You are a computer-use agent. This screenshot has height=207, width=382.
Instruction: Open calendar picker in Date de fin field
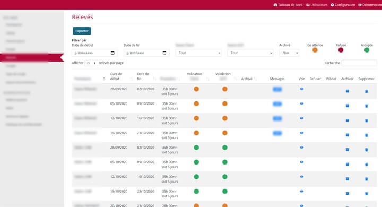click(x=164, y=53)
